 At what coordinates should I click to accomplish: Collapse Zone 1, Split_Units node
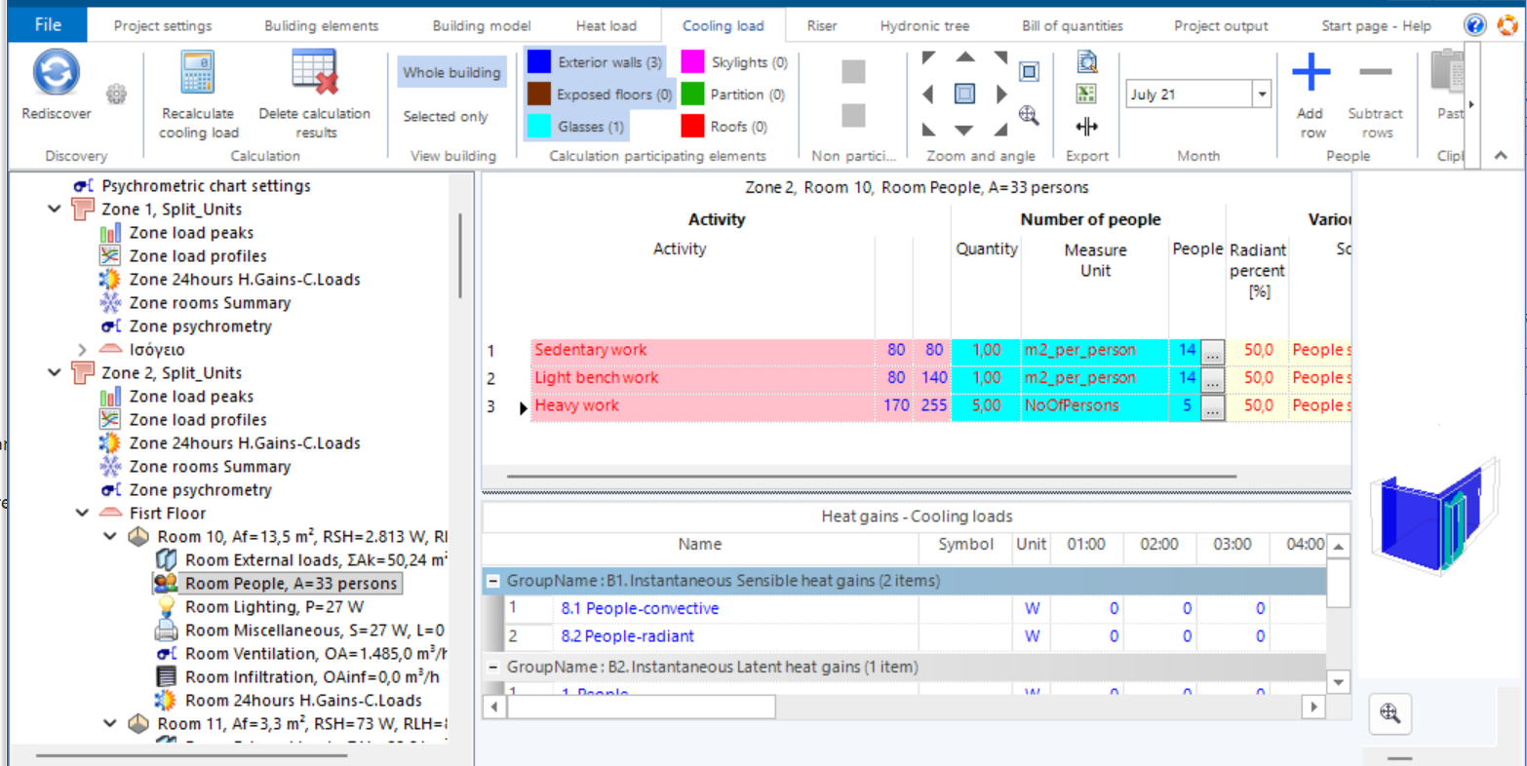tap(56, 210)
